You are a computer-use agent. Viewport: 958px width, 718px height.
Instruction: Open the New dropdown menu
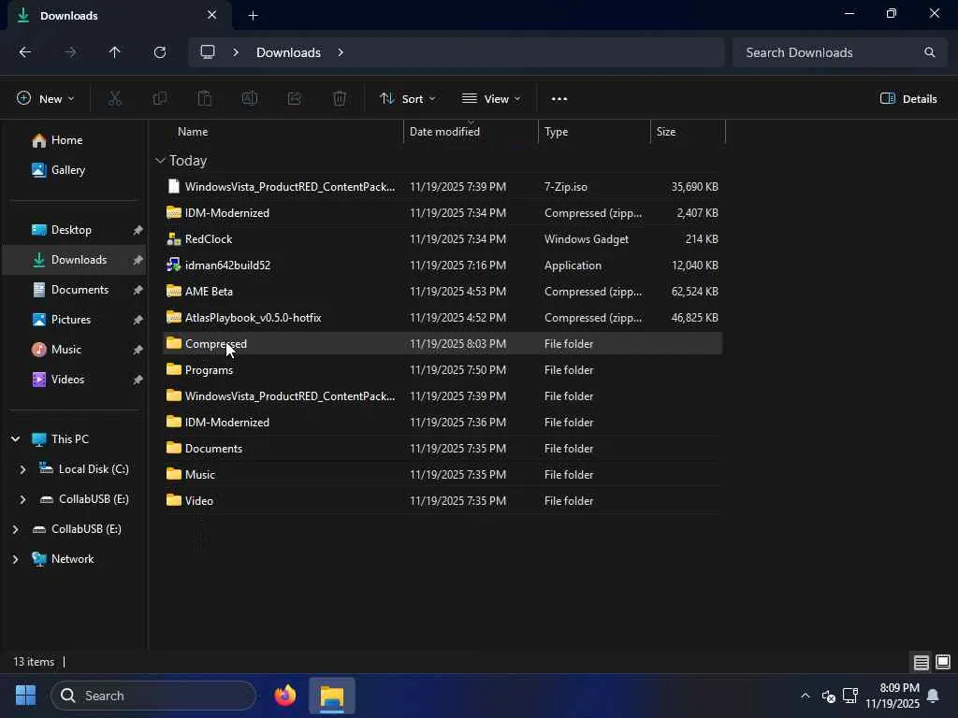coord(46,98)
